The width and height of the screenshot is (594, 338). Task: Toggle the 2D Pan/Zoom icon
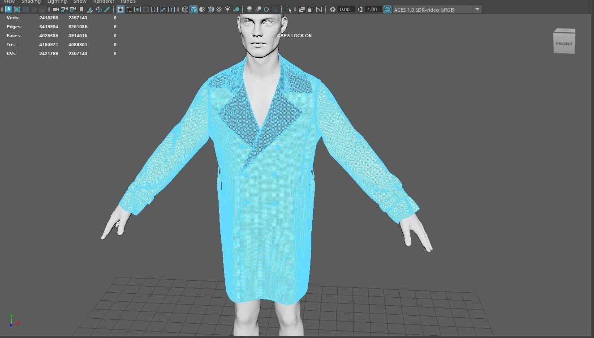click(99, 9)
